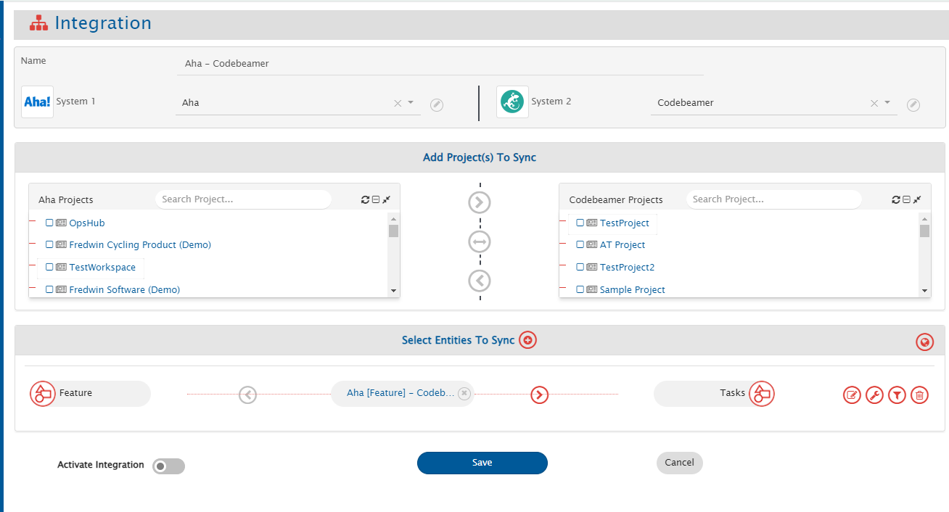949x512 pixels.
Task: Click the edit pencil icon beside Aha system
Action: pyautogui.click(x=437, y=105)
